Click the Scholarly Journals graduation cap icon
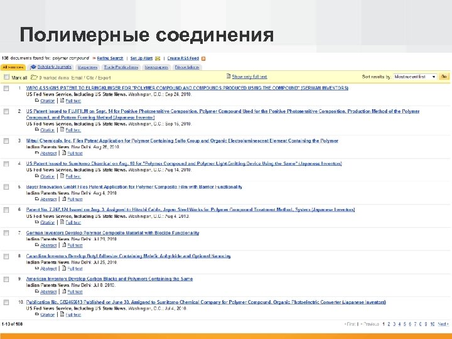Viewport: 452px width, 339px height. pyautogui.click(x=33, y=67)
